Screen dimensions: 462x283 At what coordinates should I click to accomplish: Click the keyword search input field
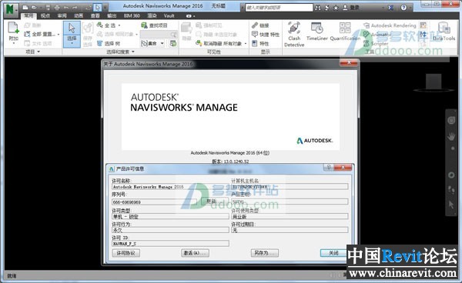pyautogui.click(x=279, y=8)
